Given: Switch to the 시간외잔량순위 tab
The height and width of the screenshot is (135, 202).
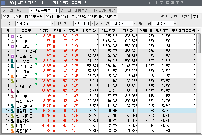Looking at the screenshot, I should [x=15, y=10].
